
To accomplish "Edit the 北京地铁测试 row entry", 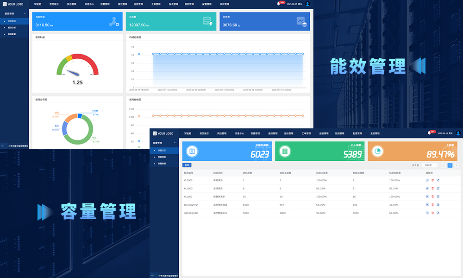I will 438,205.
